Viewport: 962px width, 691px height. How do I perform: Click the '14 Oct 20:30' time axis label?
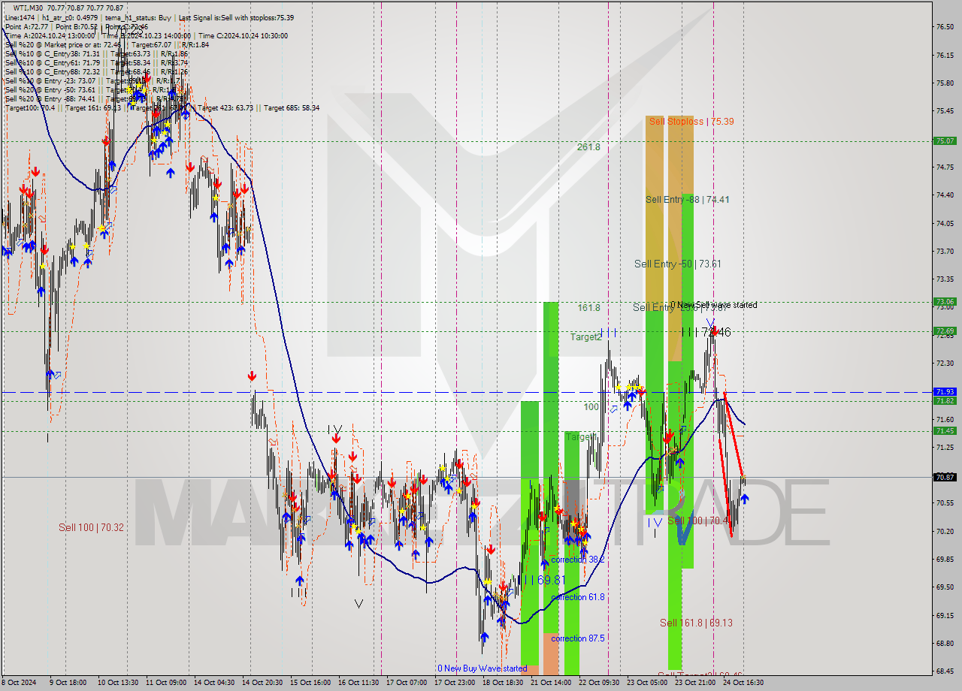coord(262,683)
